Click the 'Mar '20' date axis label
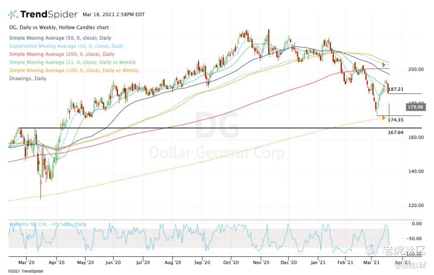The width and height of the screenshot is (434, 275). pyautogui.click(x=27, y=262)
